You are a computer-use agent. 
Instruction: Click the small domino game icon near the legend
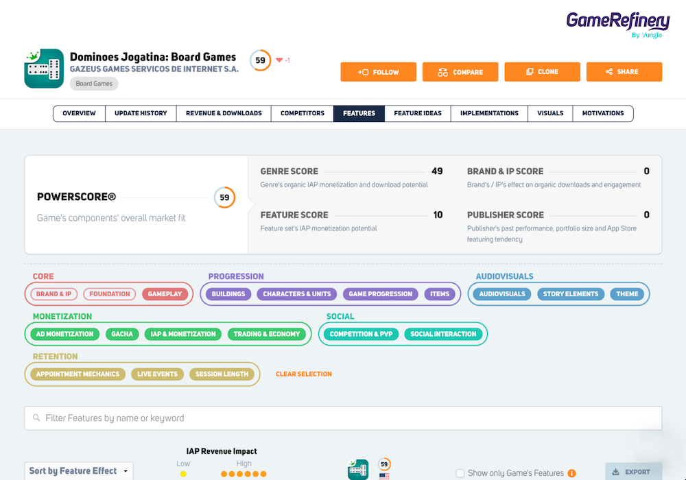pos(358,470)
